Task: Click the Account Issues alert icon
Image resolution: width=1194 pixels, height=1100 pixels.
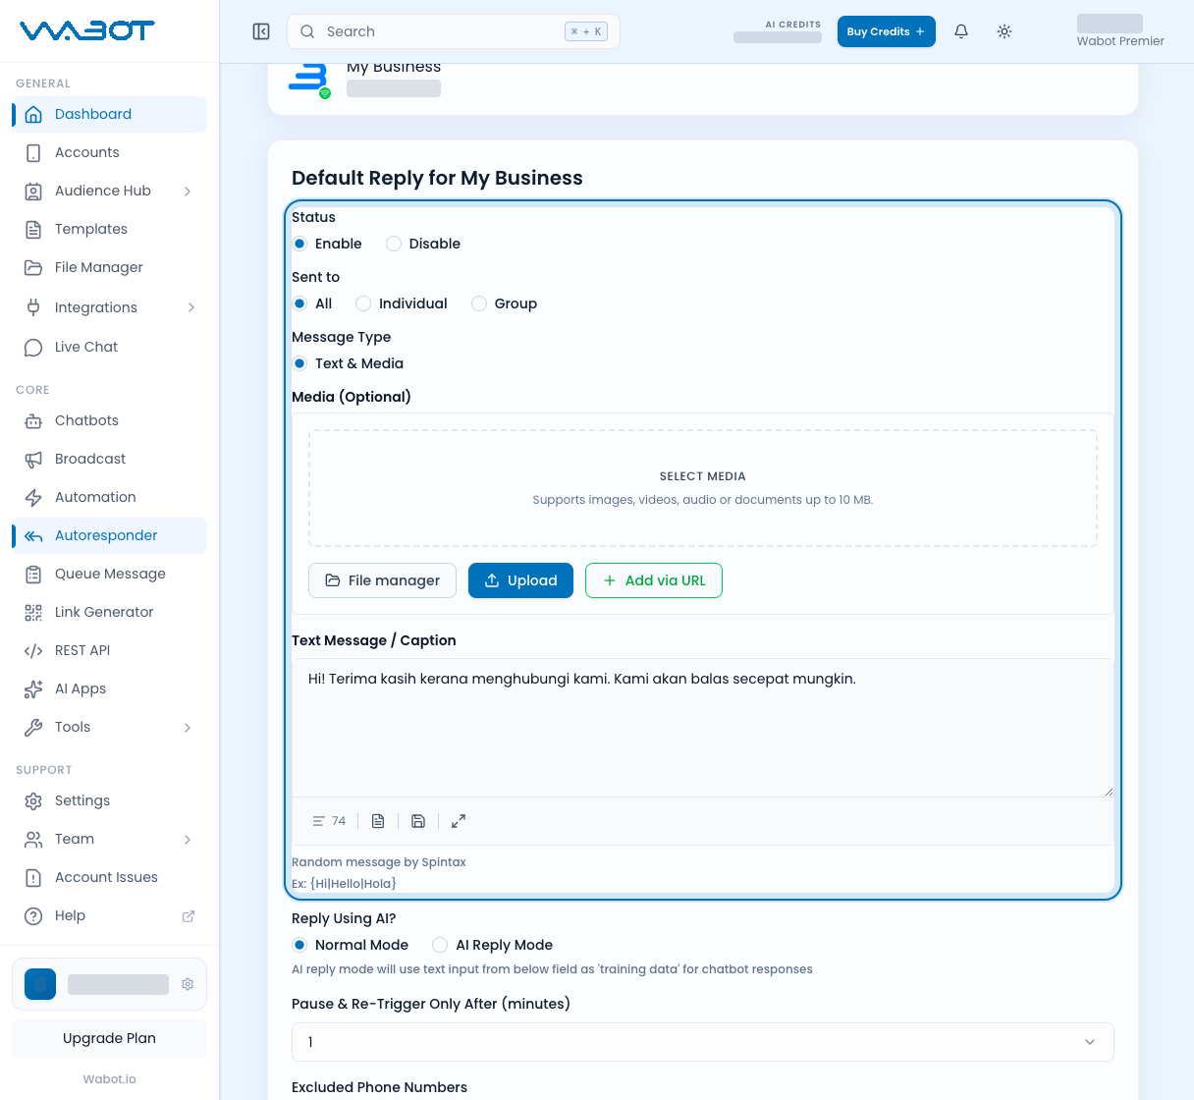Action: pos(33,877)
